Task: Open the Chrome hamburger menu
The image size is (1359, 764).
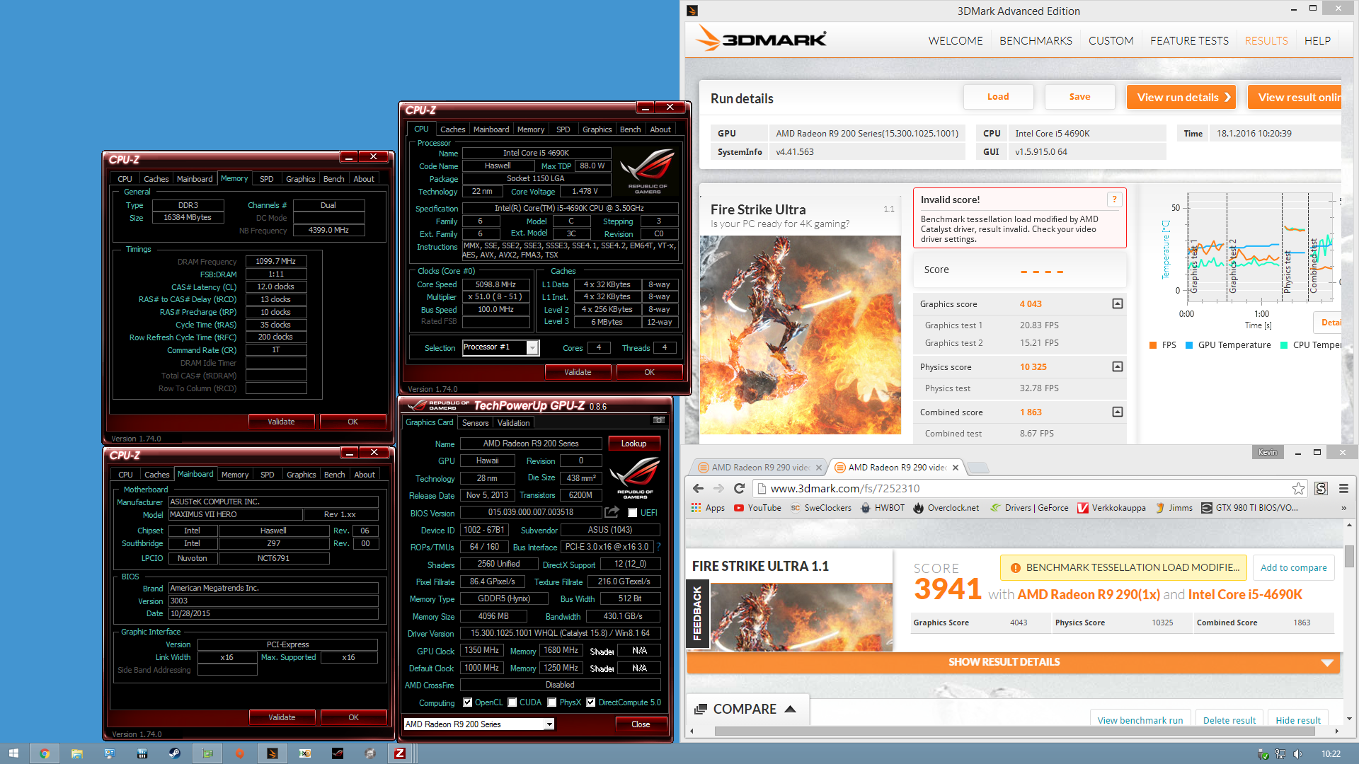Action: 1343,488
